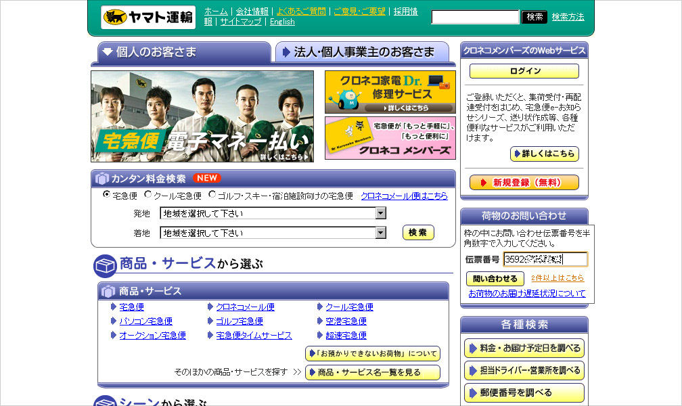Open the 宅急便 service link
This screenshot has width=682, height=406.
coord(131,307)
